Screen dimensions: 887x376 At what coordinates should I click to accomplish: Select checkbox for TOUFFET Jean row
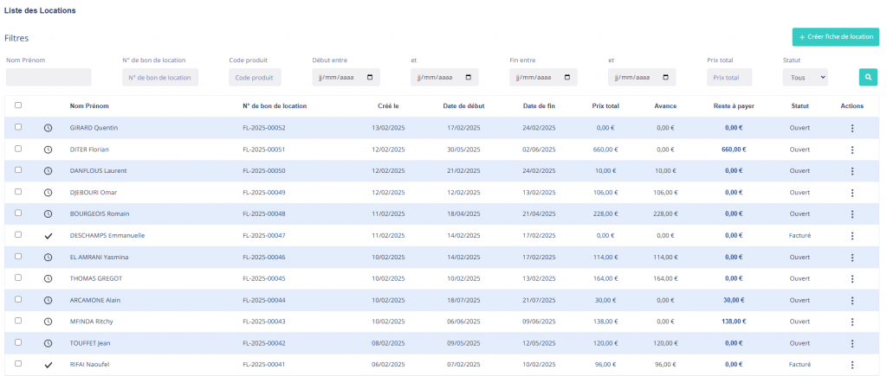18,343
